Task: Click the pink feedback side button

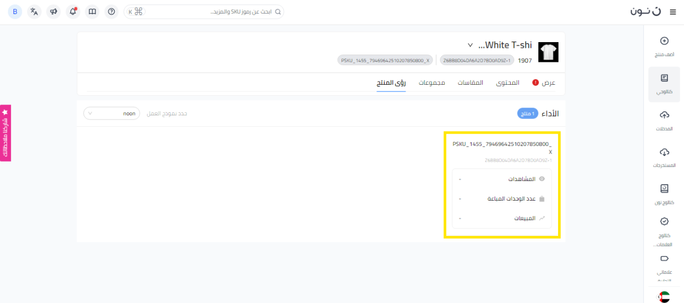Action: pos(6,133)
